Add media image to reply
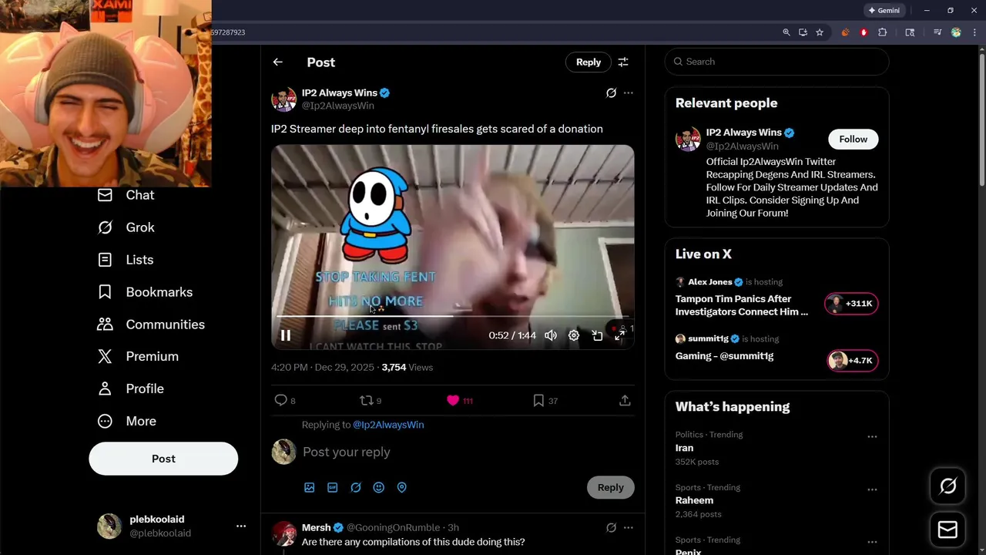This screenshot has height=555, width=986. 310,487
